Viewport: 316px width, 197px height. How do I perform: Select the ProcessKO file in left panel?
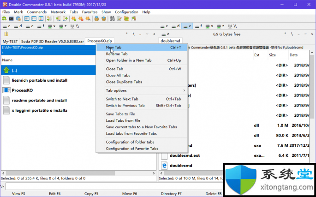click(x=48, y=90)
